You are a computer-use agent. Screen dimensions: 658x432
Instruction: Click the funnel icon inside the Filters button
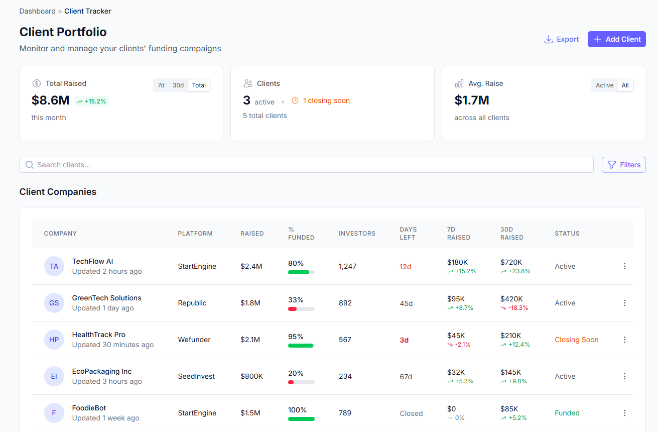[x=611, y=165]
